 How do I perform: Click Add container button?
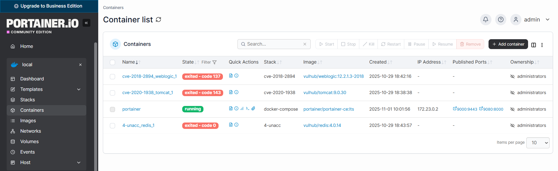[508, 44]
